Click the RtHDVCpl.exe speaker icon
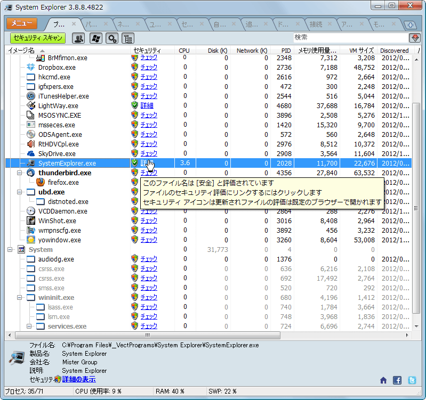The height and width of the screenshot is (400, 426). click(x=31, y=144)
